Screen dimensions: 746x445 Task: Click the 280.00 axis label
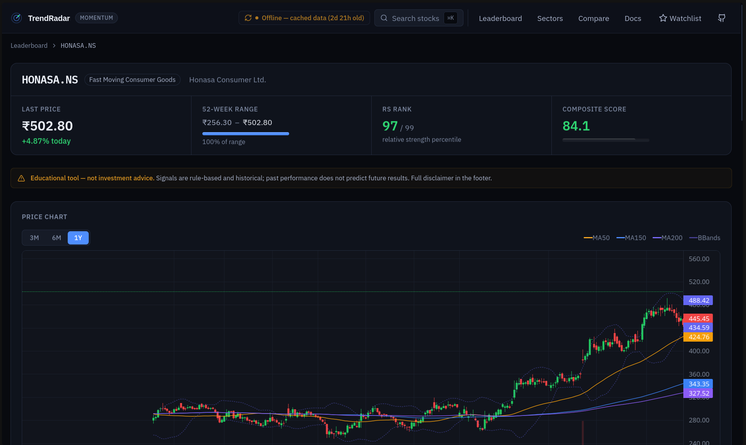[699, 420]
